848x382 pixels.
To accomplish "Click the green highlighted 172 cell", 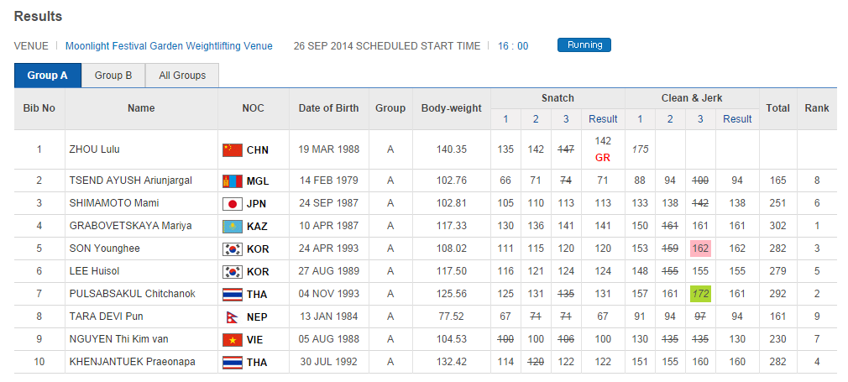I will [x=701, y=294].
